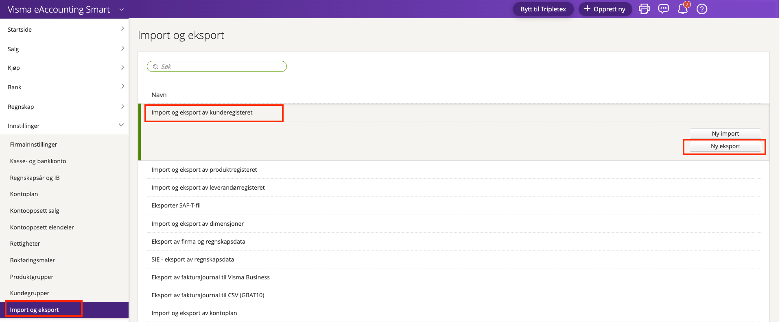The height and width of the screenshot is (322, 780).
Task: Open Regnskapsår og IB settings
Action: pyautogui.click(x=35, y=178)
